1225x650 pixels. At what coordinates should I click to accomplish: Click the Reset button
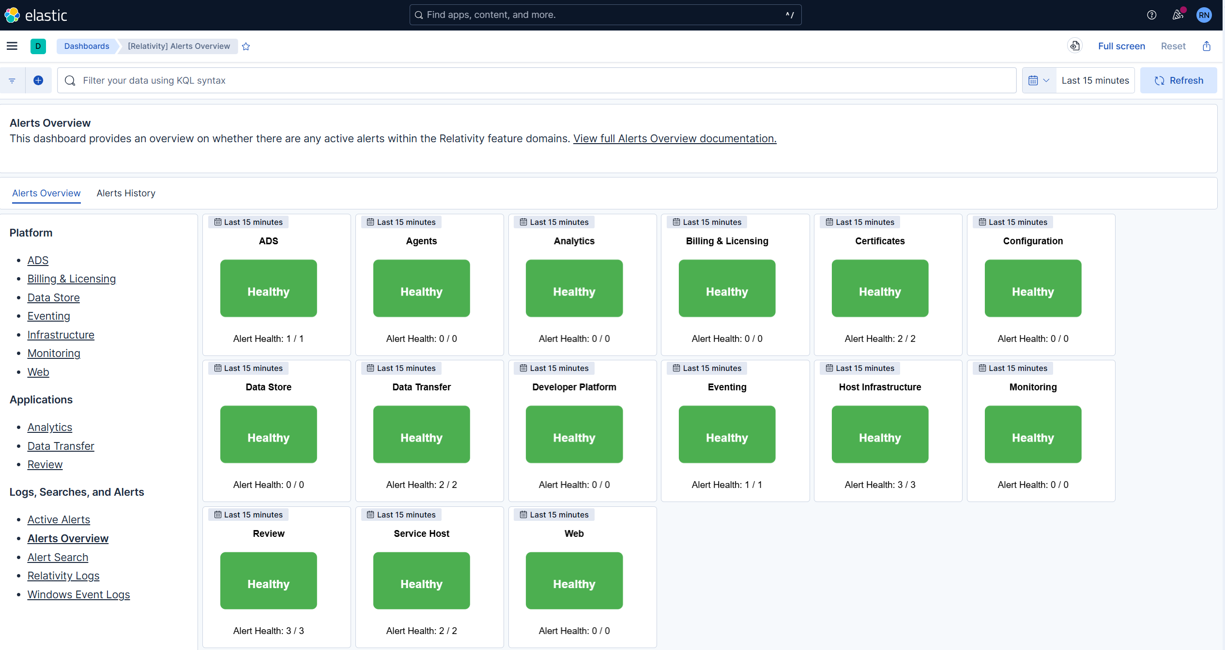[1173, 46]
